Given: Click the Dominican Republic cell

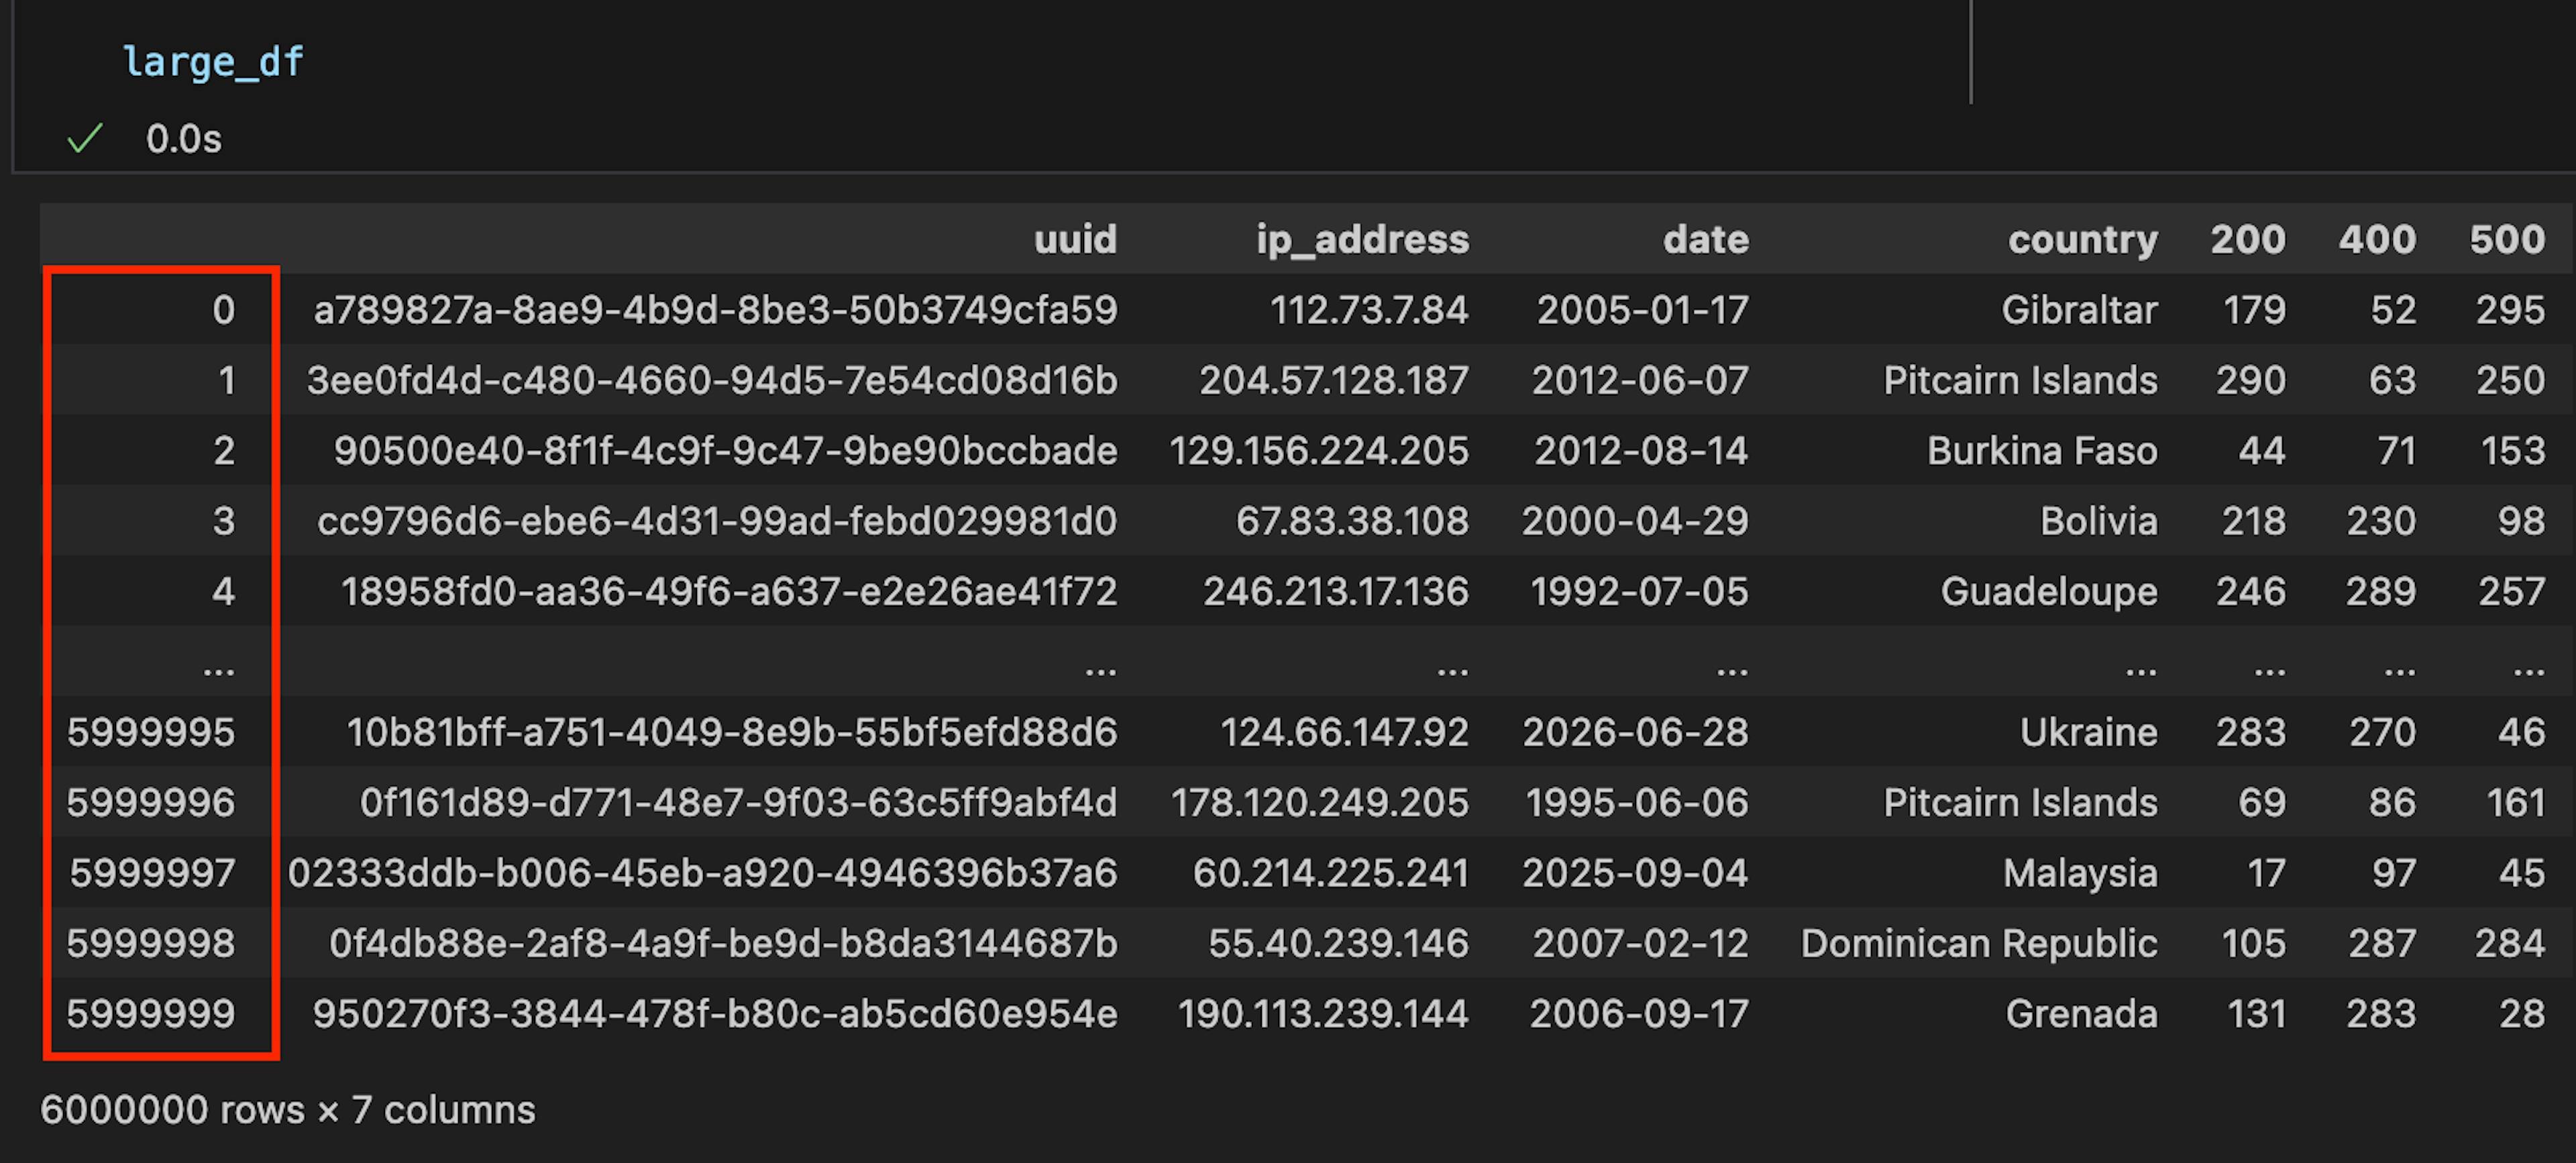Looking at the screenshot, I should click(1978, 944).
